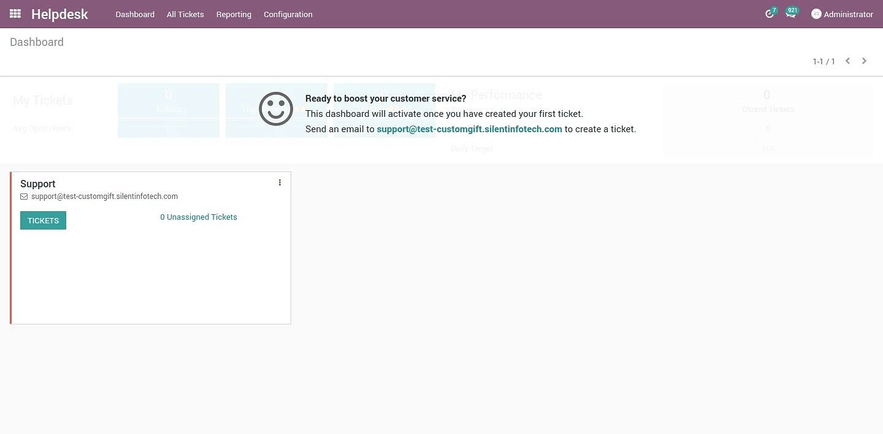Open the conversations icon showing 921
883x434 pixels.
coord(790,14)
